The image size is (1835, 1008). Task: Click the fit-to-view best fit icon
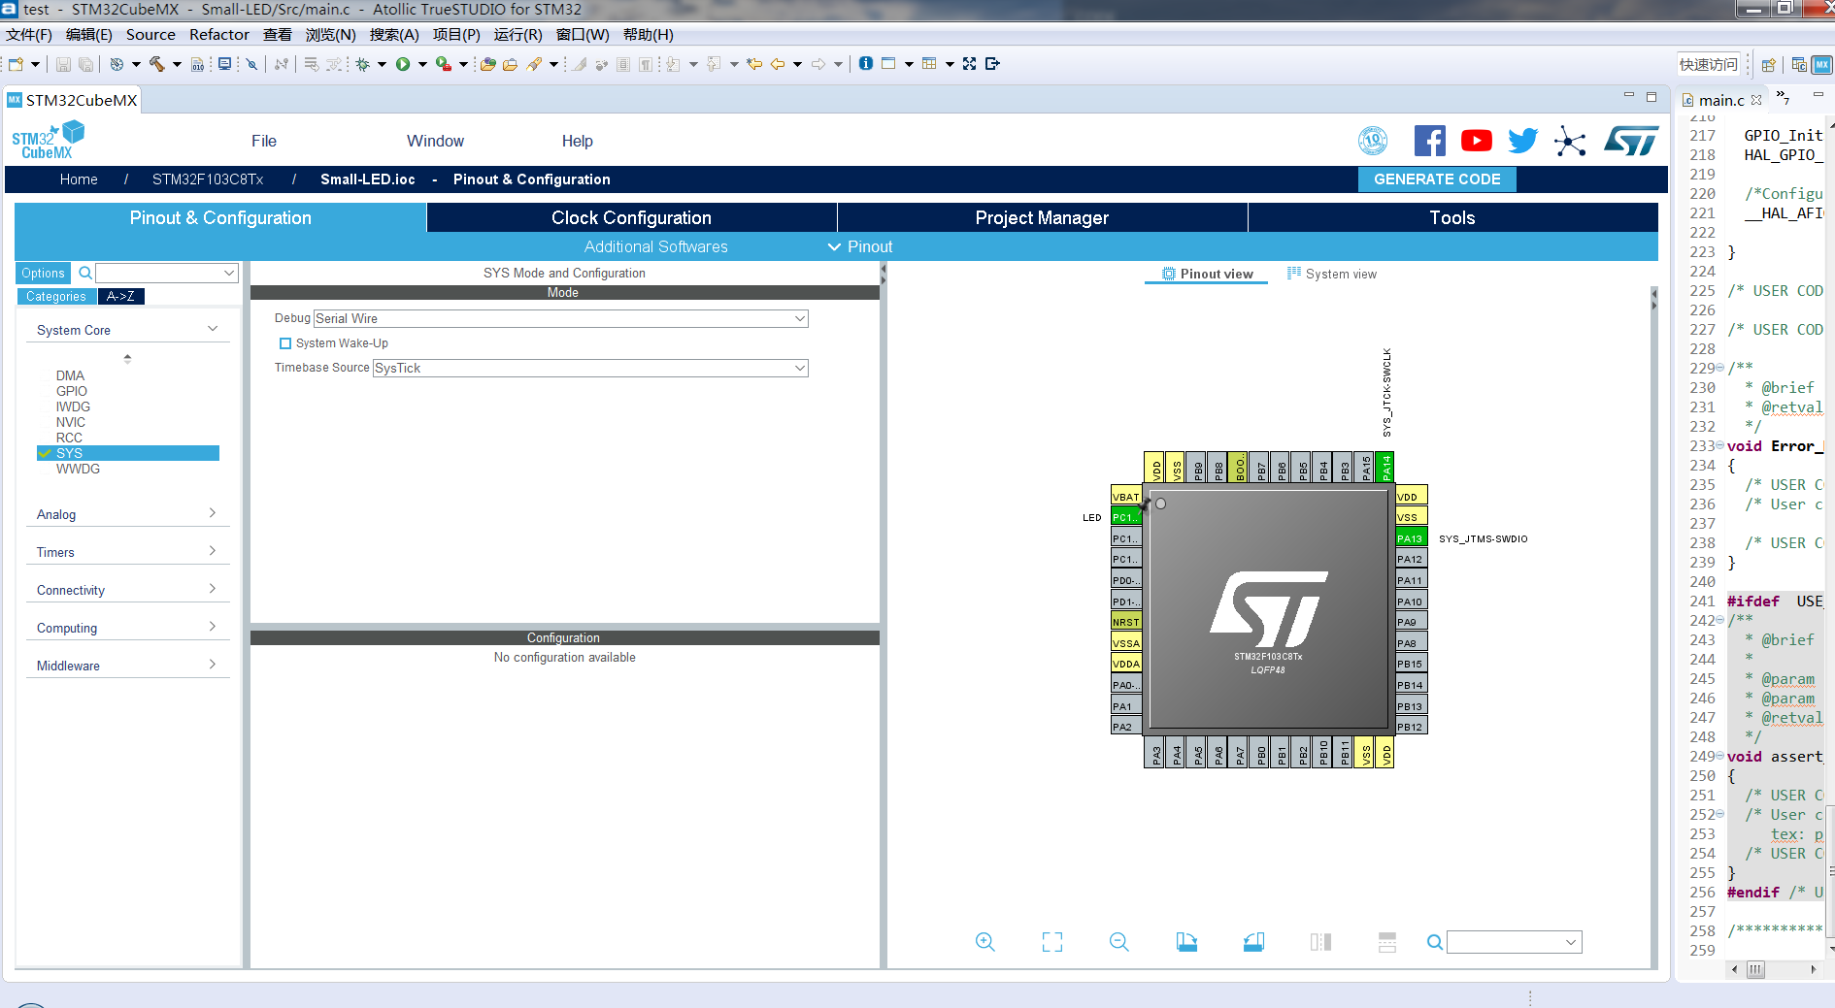coord(1052,942)
